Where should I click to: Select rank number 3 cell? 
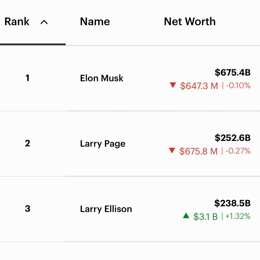(x=27, y=209)
